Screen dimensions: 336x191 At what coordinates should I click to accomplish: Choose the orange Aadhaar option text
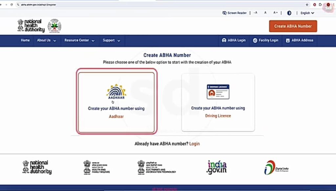click(116, 117)
